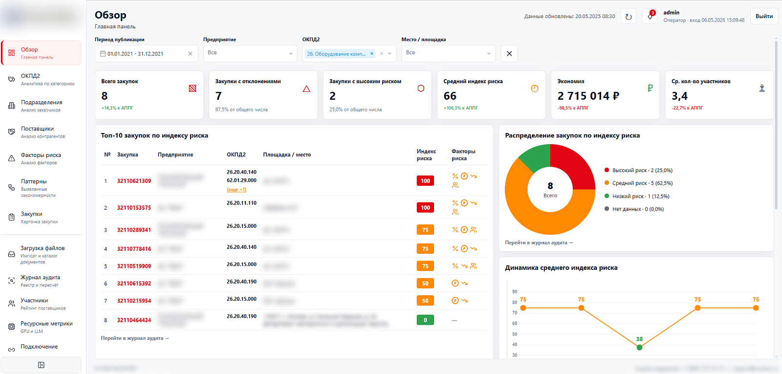The height and width of the screenshot is (374, 782).
Task: Open the Обзор main panel in the sidebar
Action: coord(41,53)
